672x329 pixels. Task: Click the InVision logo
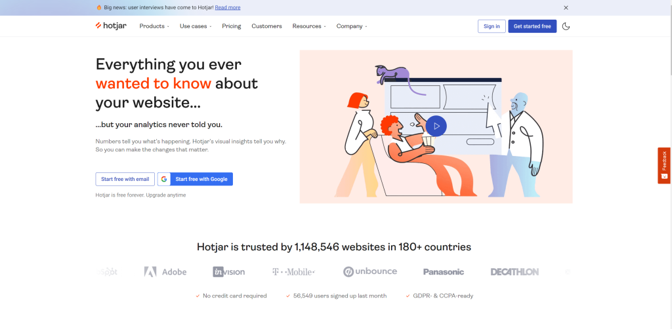tap(229, 272)
